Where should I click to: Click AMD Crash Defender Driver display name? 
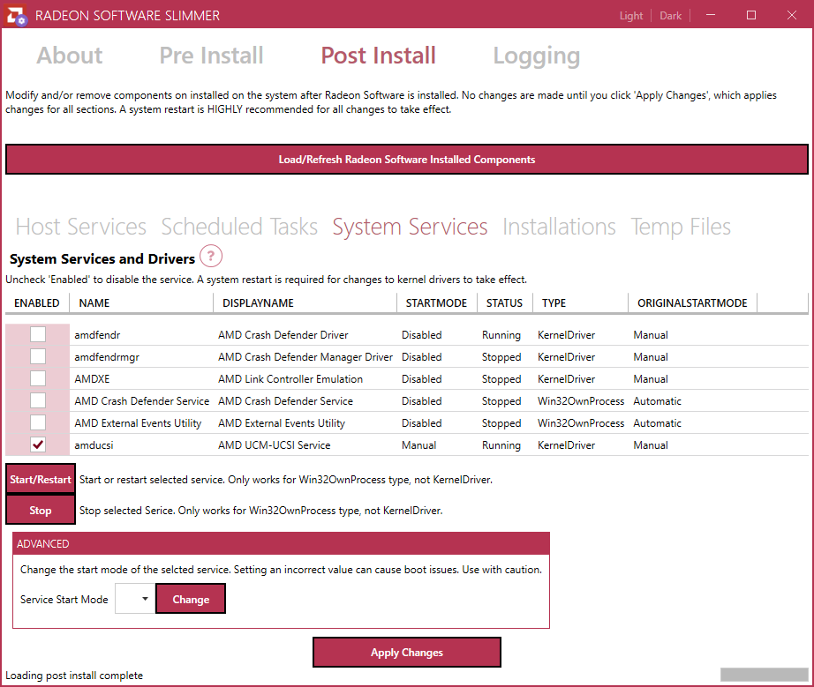(283, 335)
